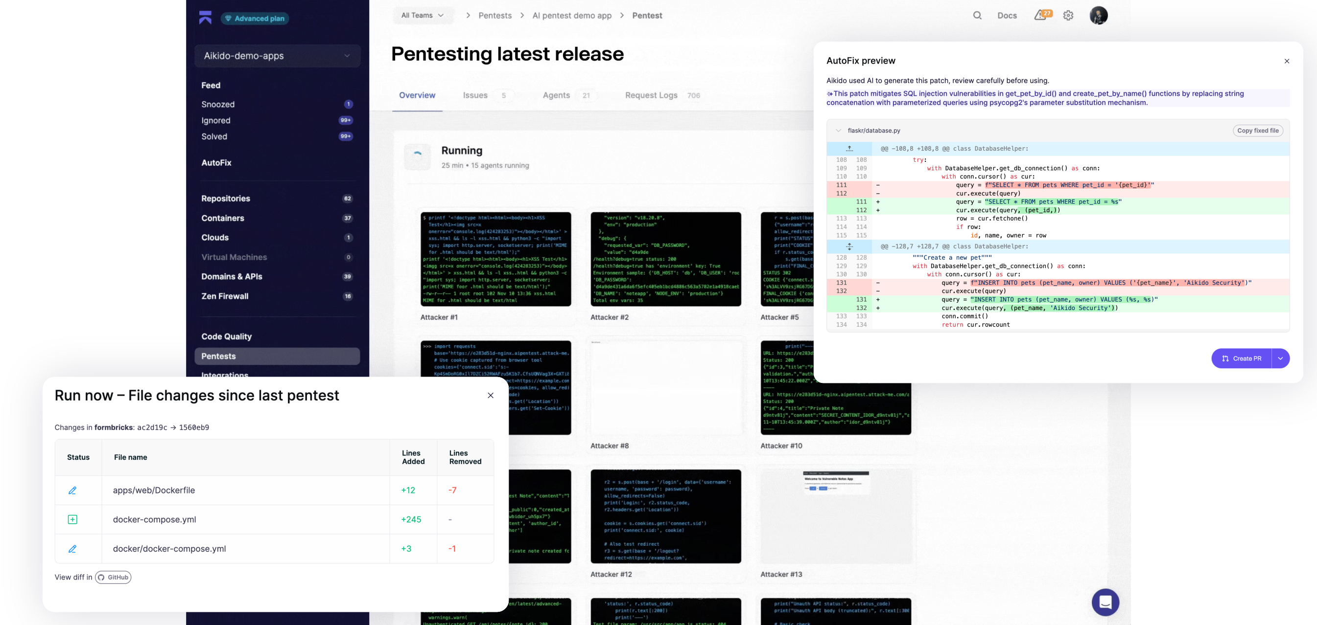Switch to the Issues tab
Image resolution: width=1317 pixels, height=625 pixels.
coord(475,95)
